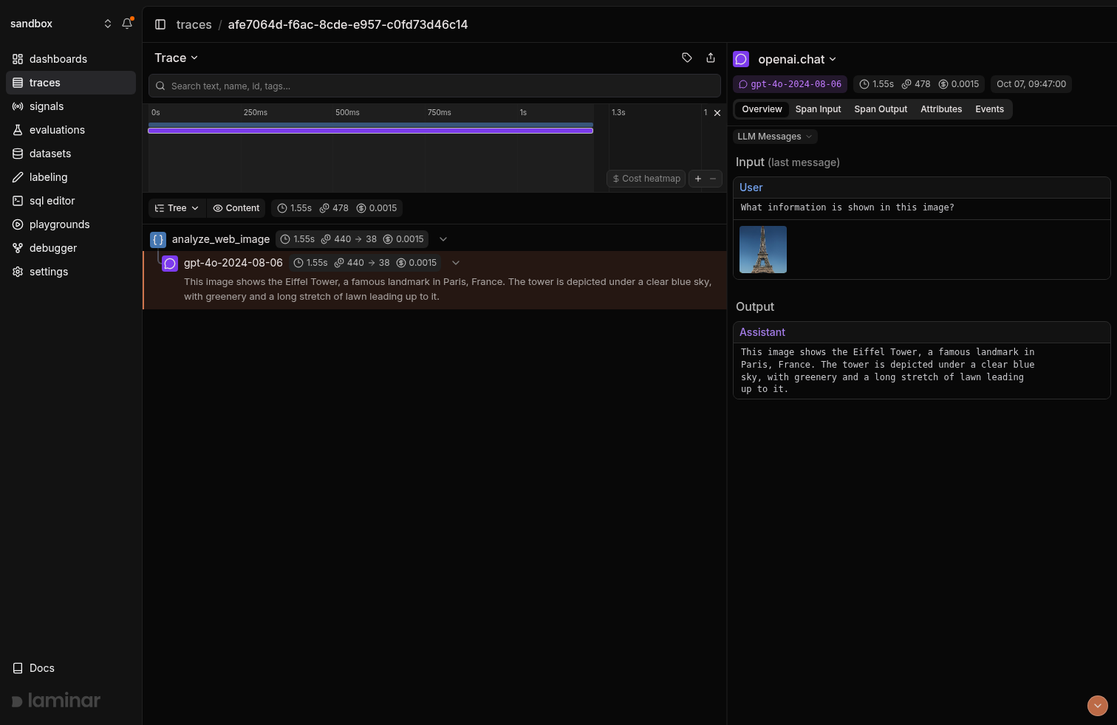Screen dimensions: 1117x725
Task: Open the Trace dropdown menu
Action: (x=176, y=58)
